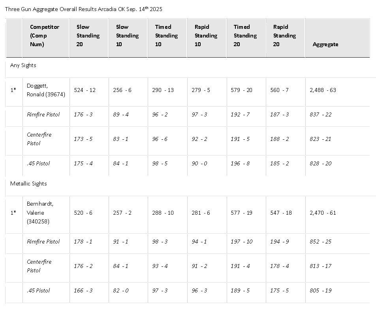376x311 pixels.
Task: Click the Aggregate column header
Action: [325, 44]
